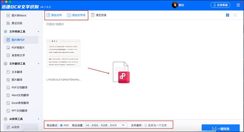Collapse the 文件翻译工具 section arrow

(38, 64)
